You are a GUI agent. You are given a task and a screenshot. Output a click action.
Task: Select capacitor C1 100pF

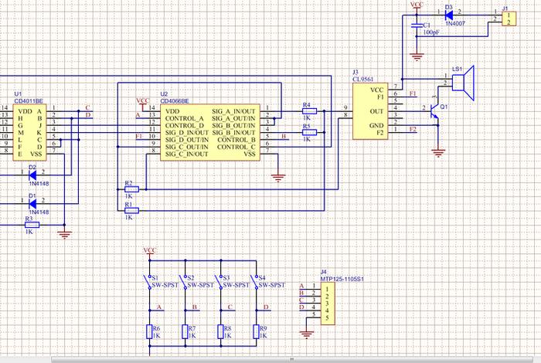[x=417, y=25]
